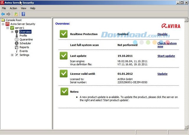Click the Check system now link

tap(167, 45)
